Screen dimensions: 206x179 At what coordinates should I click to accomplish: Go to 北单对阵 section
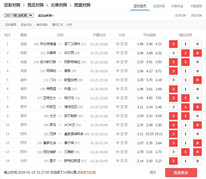point(59,5)
